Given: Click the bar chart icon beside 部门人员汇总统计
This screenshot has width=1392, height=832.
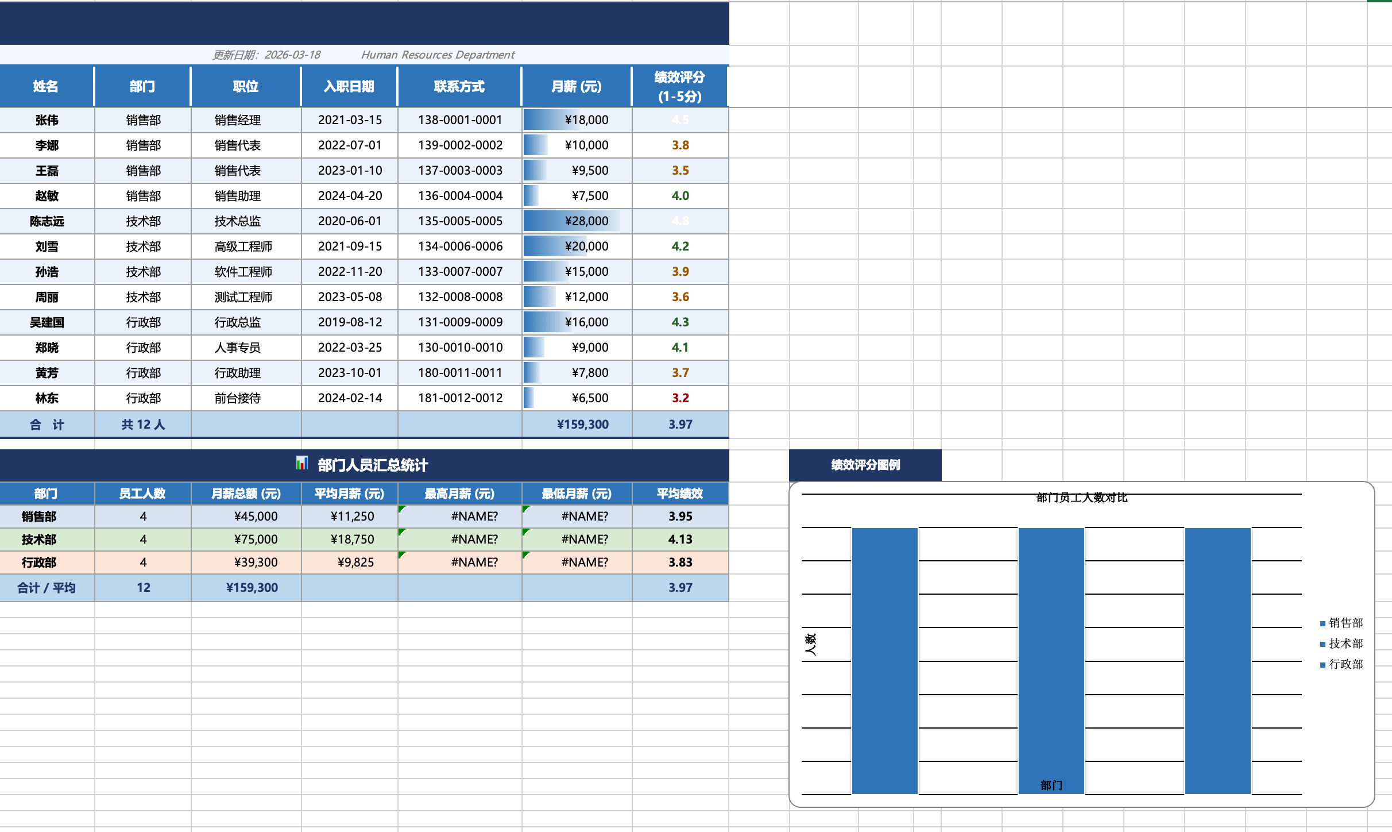Looking at the screenshot, I should click(302, 463).
